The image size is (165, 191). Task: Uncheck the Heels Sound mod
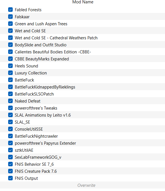coord(10,66)
